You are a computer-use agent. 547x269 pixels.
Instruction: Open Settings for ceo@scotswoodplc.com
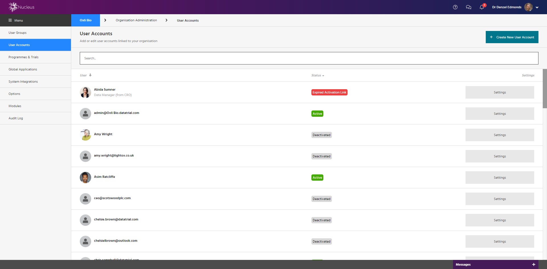[500, 199]
